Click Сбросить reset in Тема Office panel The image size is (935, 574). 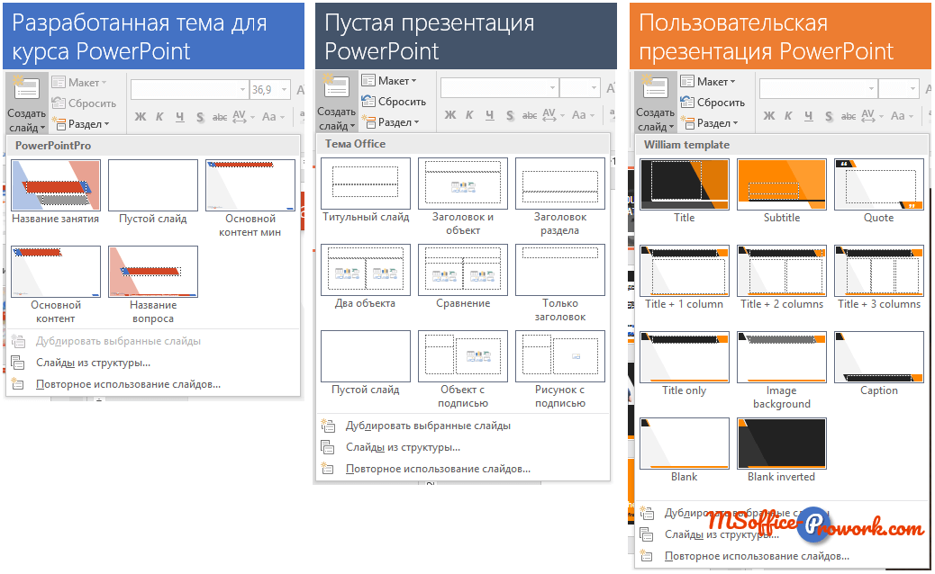(395, 102)
